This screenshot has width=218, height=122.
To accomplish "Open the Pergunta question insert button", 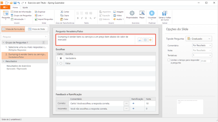I will point(6,15).
